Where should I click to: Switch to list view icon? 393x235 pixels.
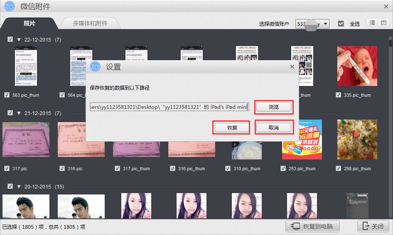[x=372, y=23]
